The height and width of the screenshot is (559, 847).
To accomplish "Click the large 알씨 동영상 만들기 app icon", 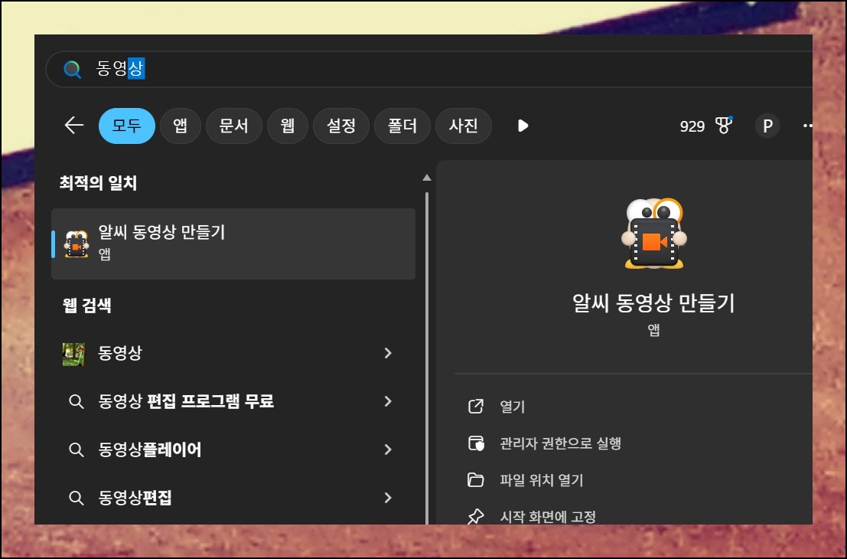I will 654,234.
